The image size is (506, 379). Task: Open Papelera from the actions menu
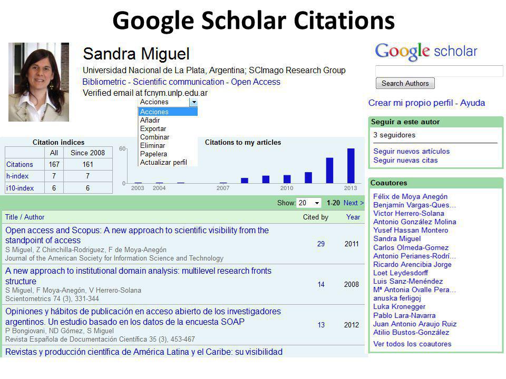153,154
